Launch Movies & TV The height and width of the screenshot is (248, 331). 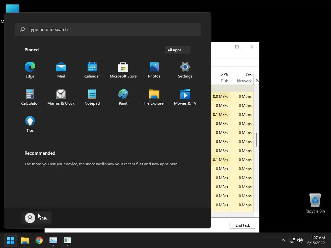pyautogui.click(x=185, y=97)
